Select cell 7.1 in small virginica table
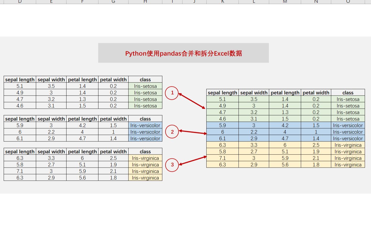The height and width of the screenshot is (232, 371). click(x=20, y=171)
